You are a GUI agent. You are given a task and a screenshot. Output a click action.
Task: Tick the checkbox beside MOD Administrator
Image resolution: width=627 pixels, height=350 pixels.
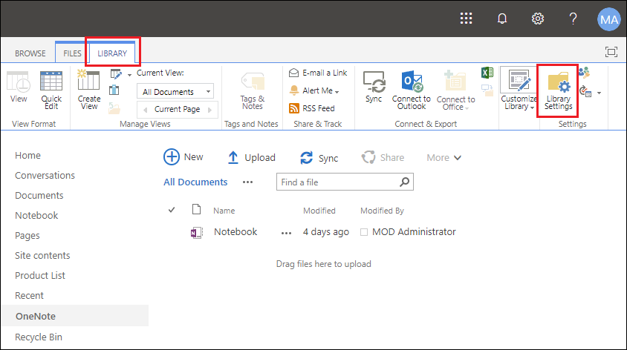[x=364, y=232]
